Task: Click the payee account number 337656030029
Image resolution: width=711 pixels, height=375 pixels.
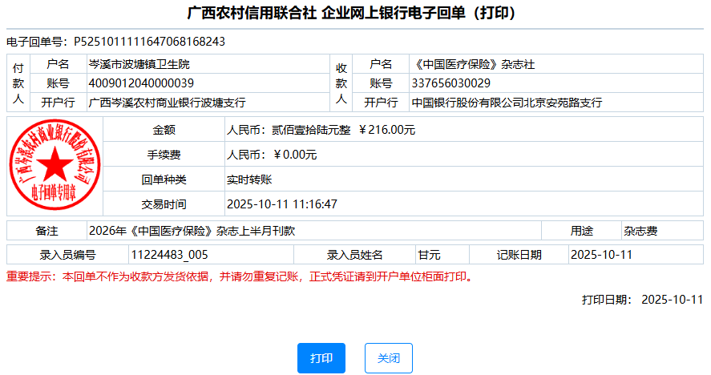Action: coord(450,83)
